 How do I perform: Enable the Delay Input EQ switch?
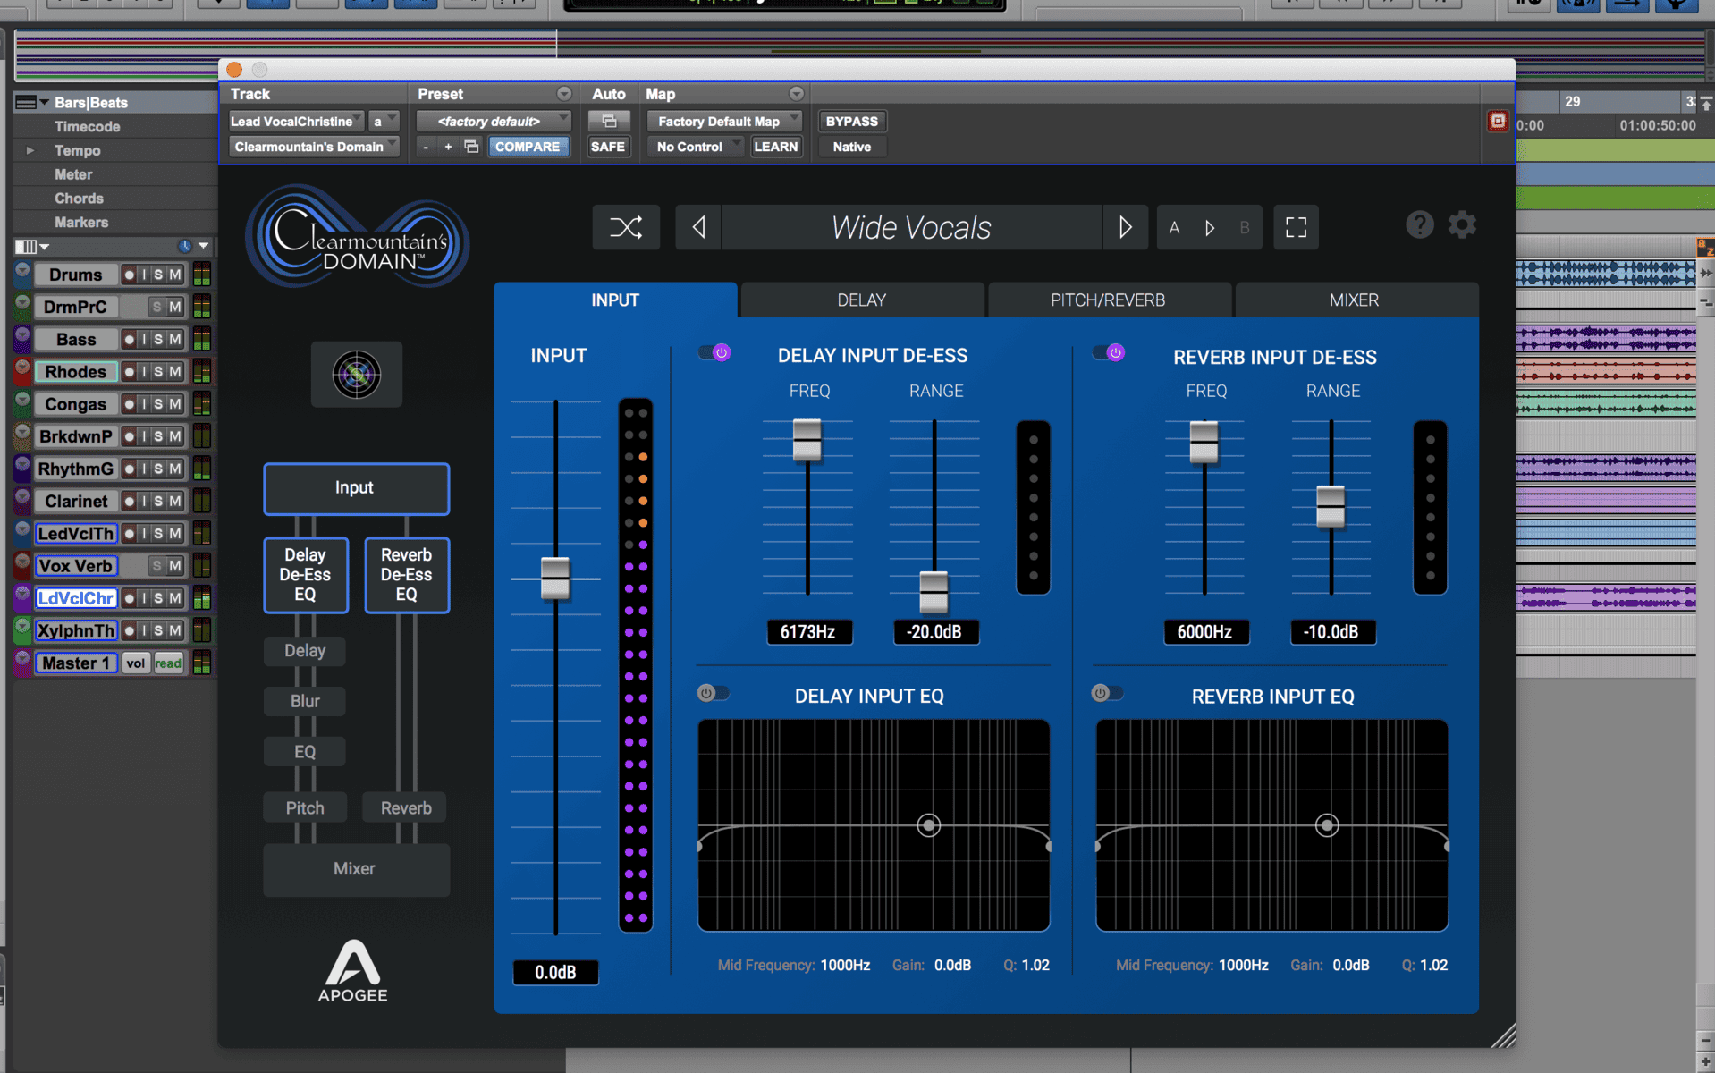pos(714,693)
